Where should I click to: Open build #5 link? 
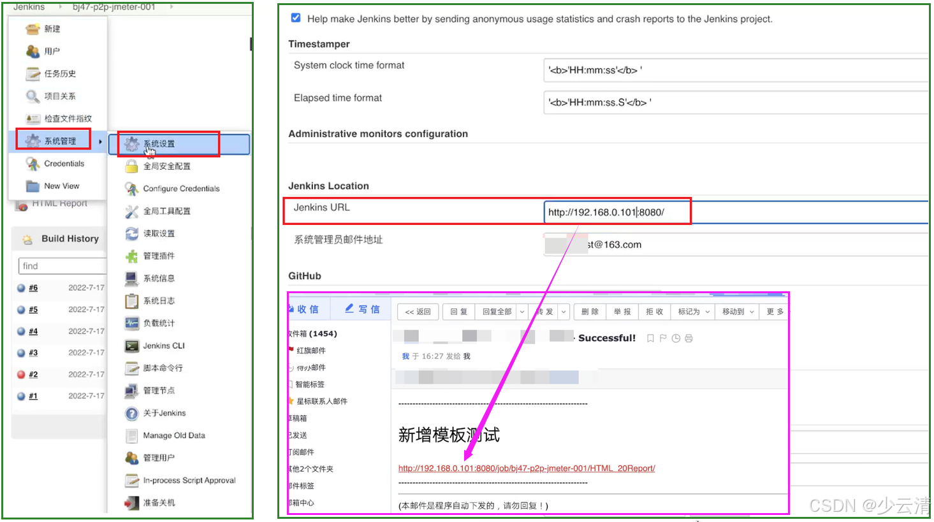coord(33,310)
